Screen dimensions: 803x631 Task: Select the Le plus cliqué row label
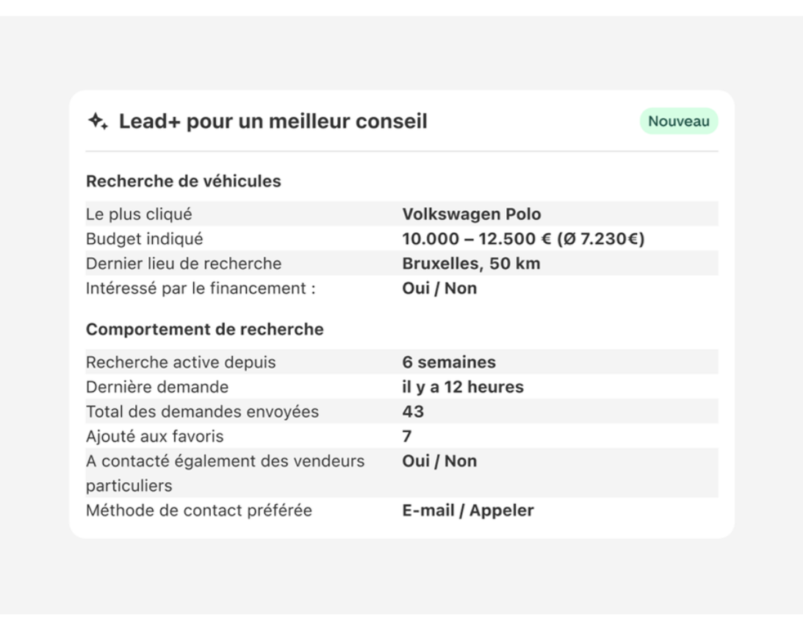[x=139, y=214]
